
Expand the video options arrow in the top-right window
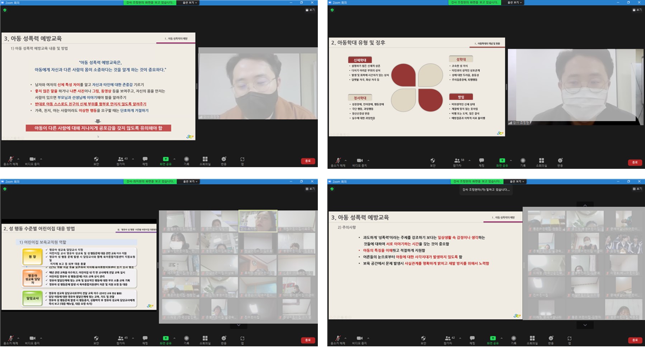click(368, 161)
